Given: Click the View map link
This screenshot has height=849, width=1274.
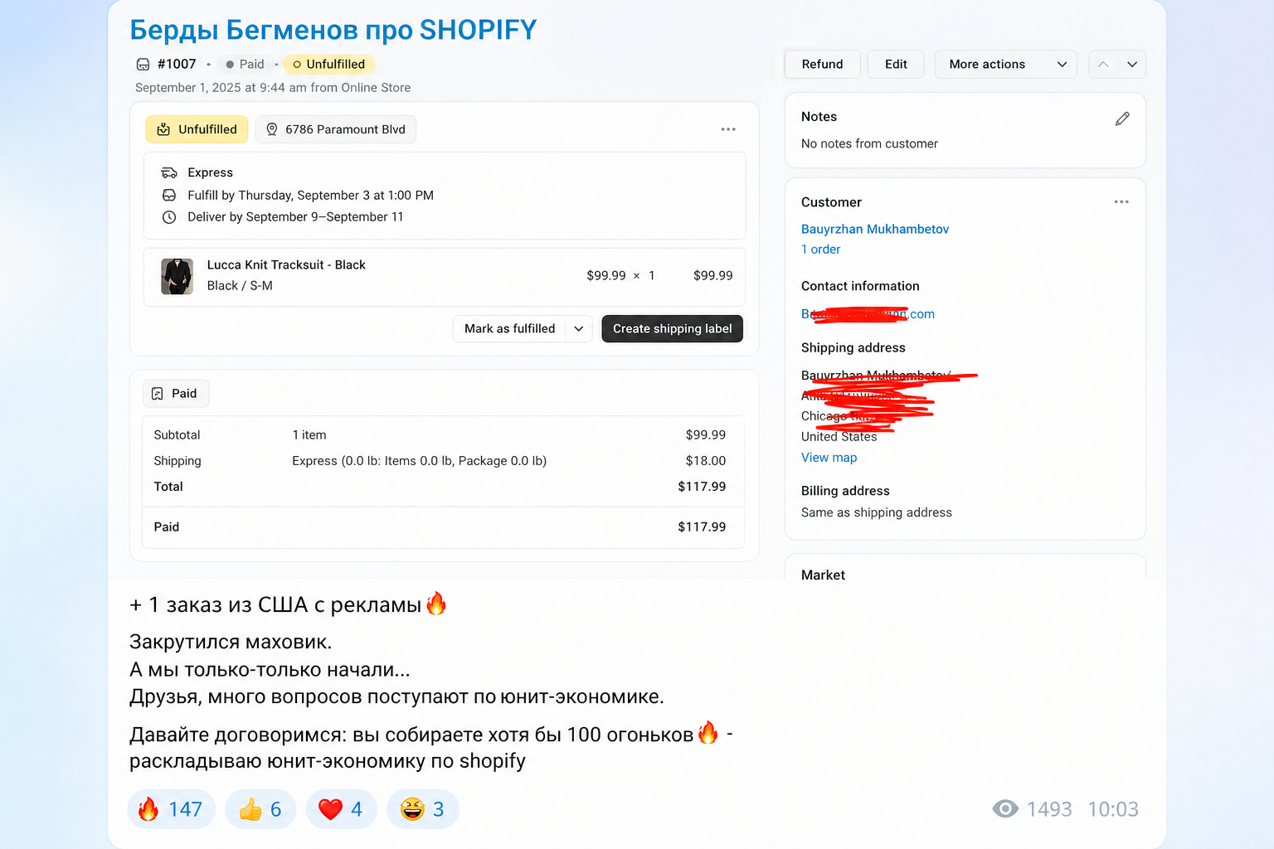Looking at the screenshot, I should pyautogui.click(x=829, y=458).
